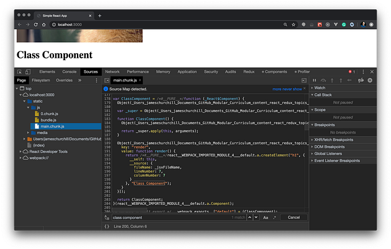Switch to the Network tab
This screenshot has height=249, width=391.
pyautogui.click(x=112, y=72)
